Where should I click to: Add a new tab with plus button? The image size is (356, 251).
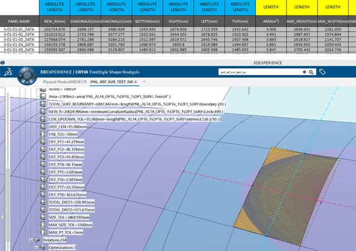point(144,82)
